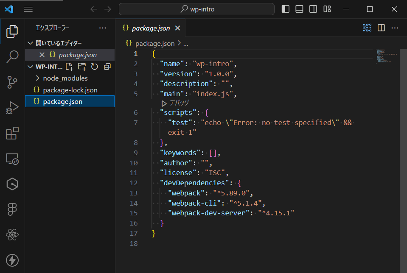
Task: Expand the node_modules folder
Action: (x=65, y=78)
